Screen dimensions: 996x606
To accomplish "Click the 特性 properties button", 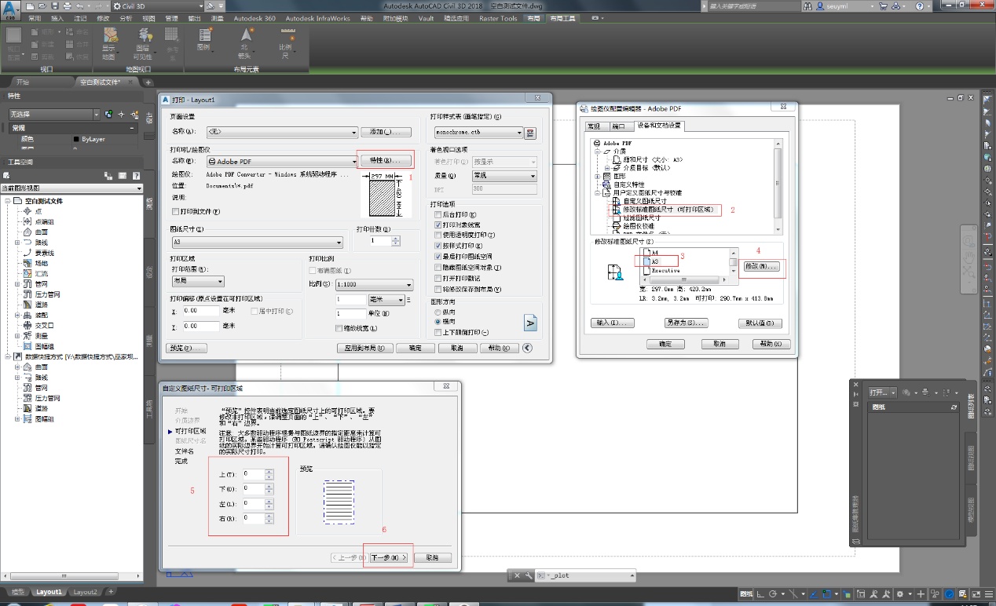I will 384,161.
